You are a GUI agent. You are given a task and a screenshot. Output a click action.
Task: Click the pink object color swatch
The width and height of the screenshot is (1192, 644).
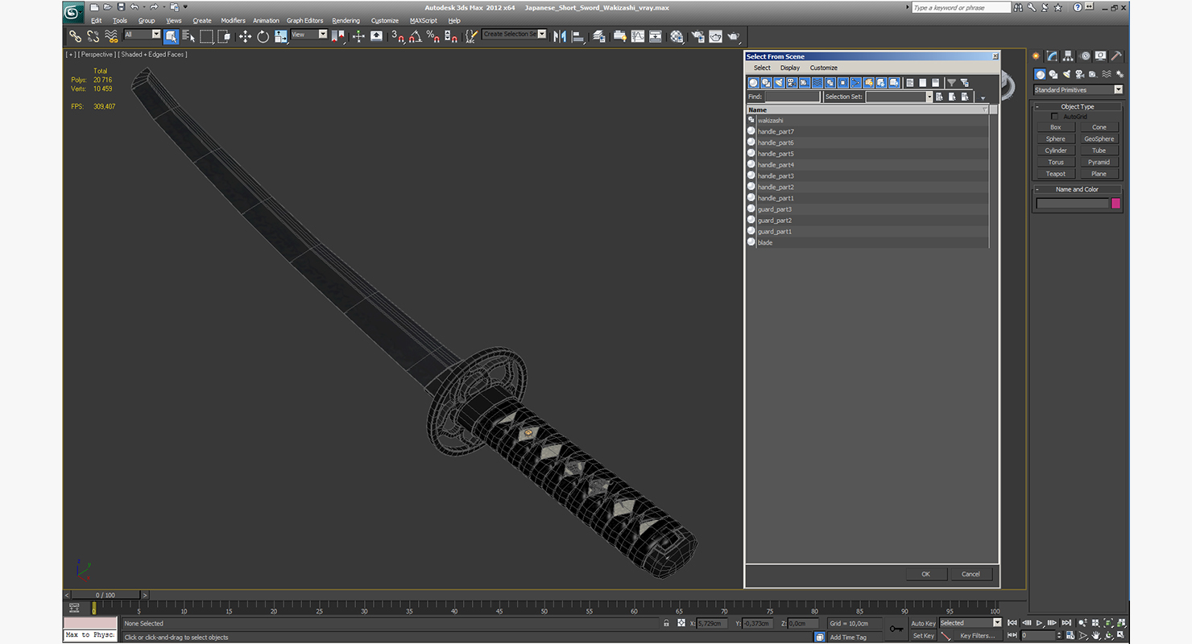(x=1116, y=204)
